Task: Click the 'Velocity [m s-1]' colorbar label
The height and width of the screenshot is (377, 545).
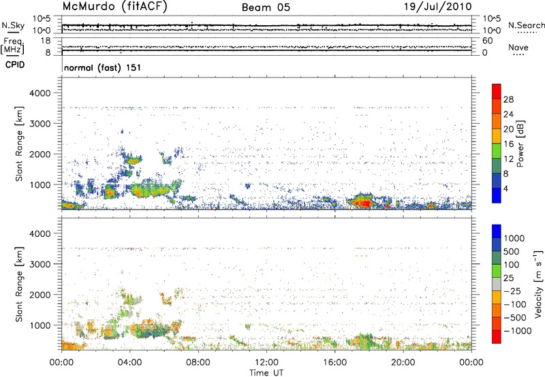Action: pos(538,284)
